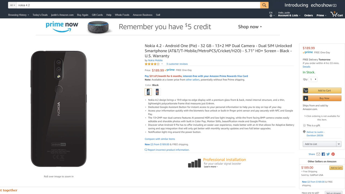The width and height of the screenshot is (345, 194).
Task: Expand the Qty quantity selector
Action: [312, 79]
